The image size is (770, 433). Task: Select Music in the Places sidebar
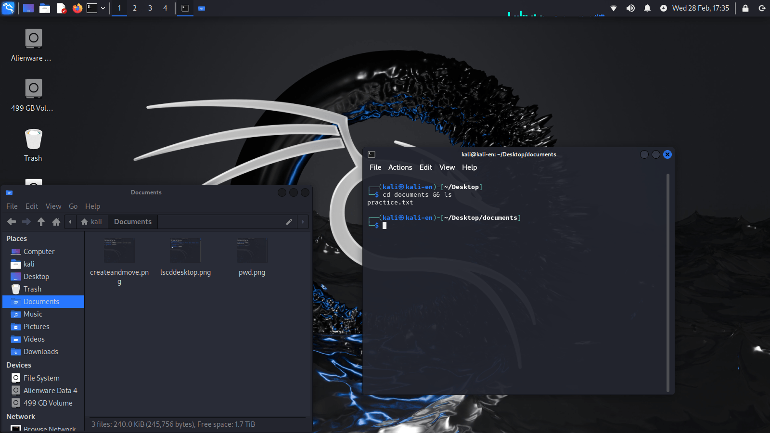(43, 314)
